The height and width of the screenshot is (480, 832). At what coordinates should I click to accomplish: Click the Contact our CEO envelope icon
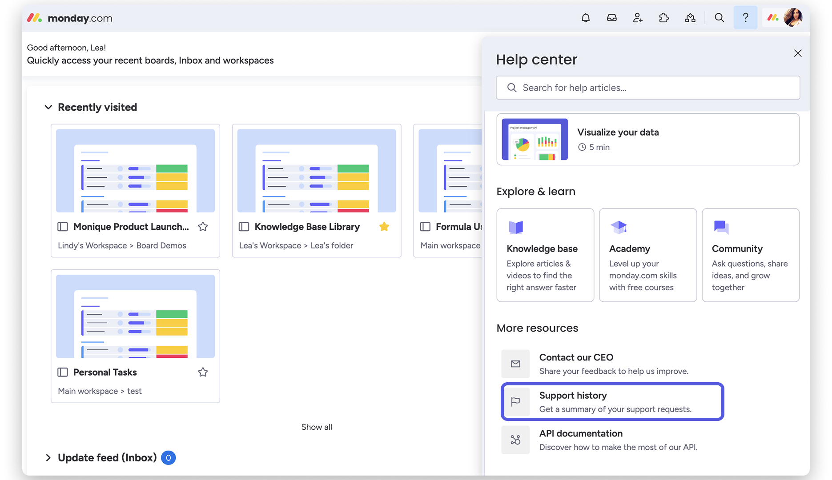pos(515,364)
